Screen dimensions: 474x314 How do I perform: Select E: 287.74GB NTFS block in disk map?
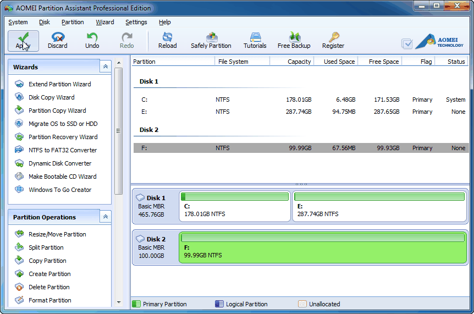379,206
